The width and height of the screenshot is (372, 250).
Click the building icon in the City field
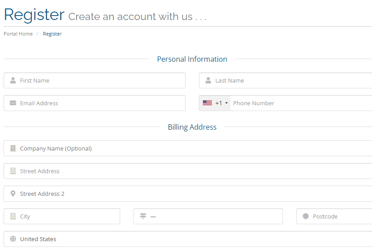pos(13,216)
